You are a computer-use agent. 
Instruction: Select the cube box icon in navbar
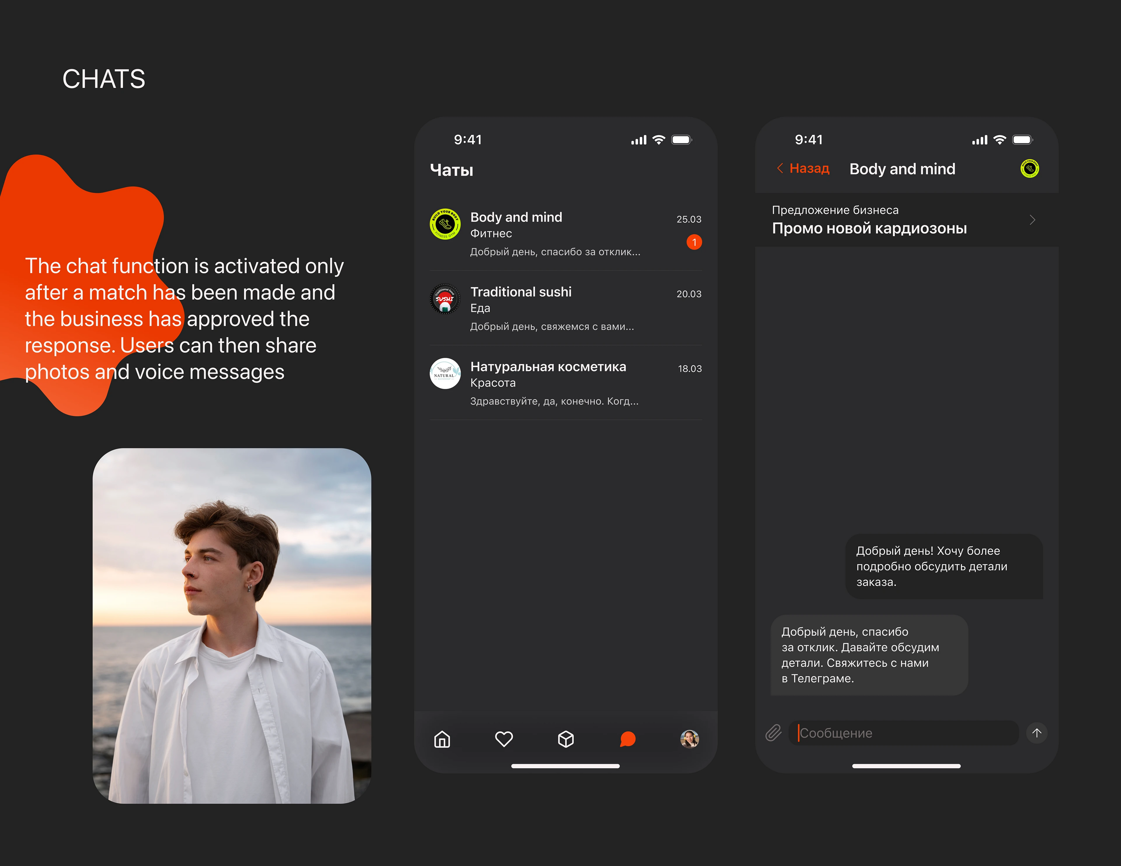(x=566, y=739)
